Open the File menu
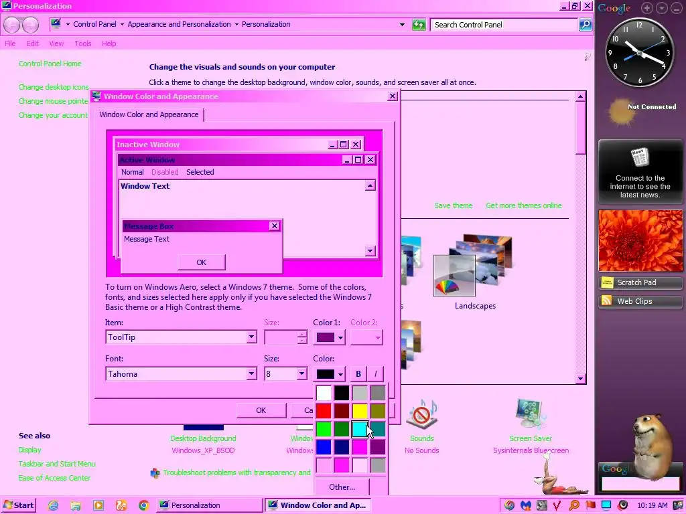 10,44
